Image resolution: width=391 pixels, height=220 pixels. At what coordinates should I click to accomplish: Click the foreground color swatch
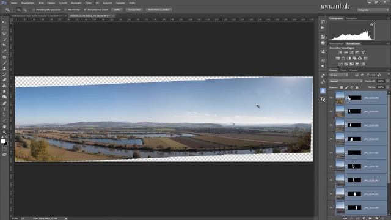tap(3, 141)
